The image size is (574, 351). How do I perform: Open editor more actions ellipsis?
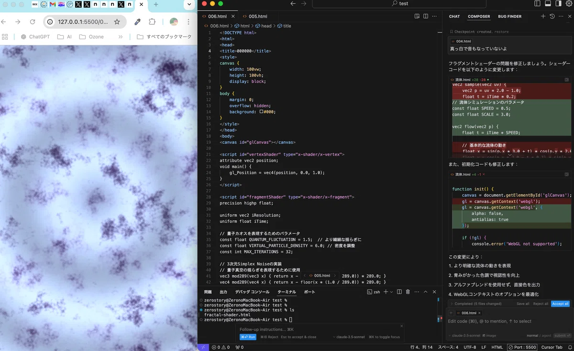tap(434, 16)
